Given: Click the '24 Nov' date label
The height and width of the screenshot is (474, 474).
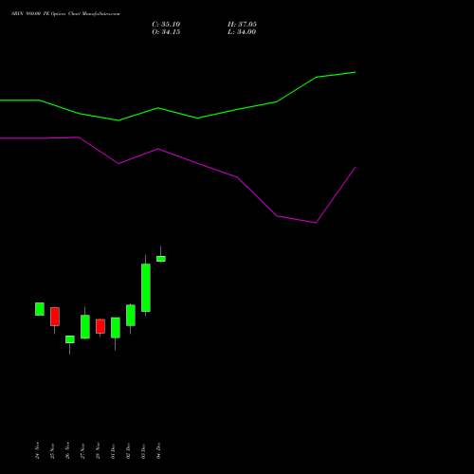Looking at the screenshot, I should click(x=37, y=450).
